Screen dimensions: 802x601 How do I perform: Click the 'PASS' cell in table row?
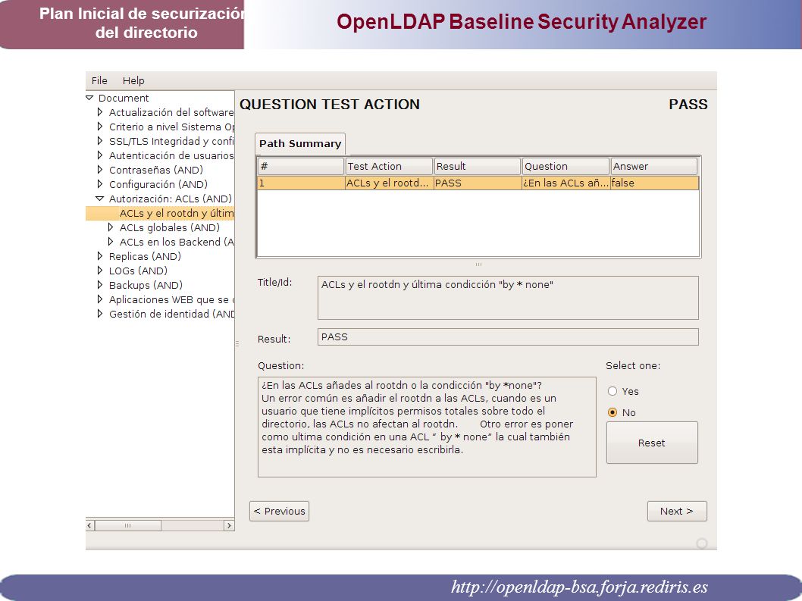(478, 183)
